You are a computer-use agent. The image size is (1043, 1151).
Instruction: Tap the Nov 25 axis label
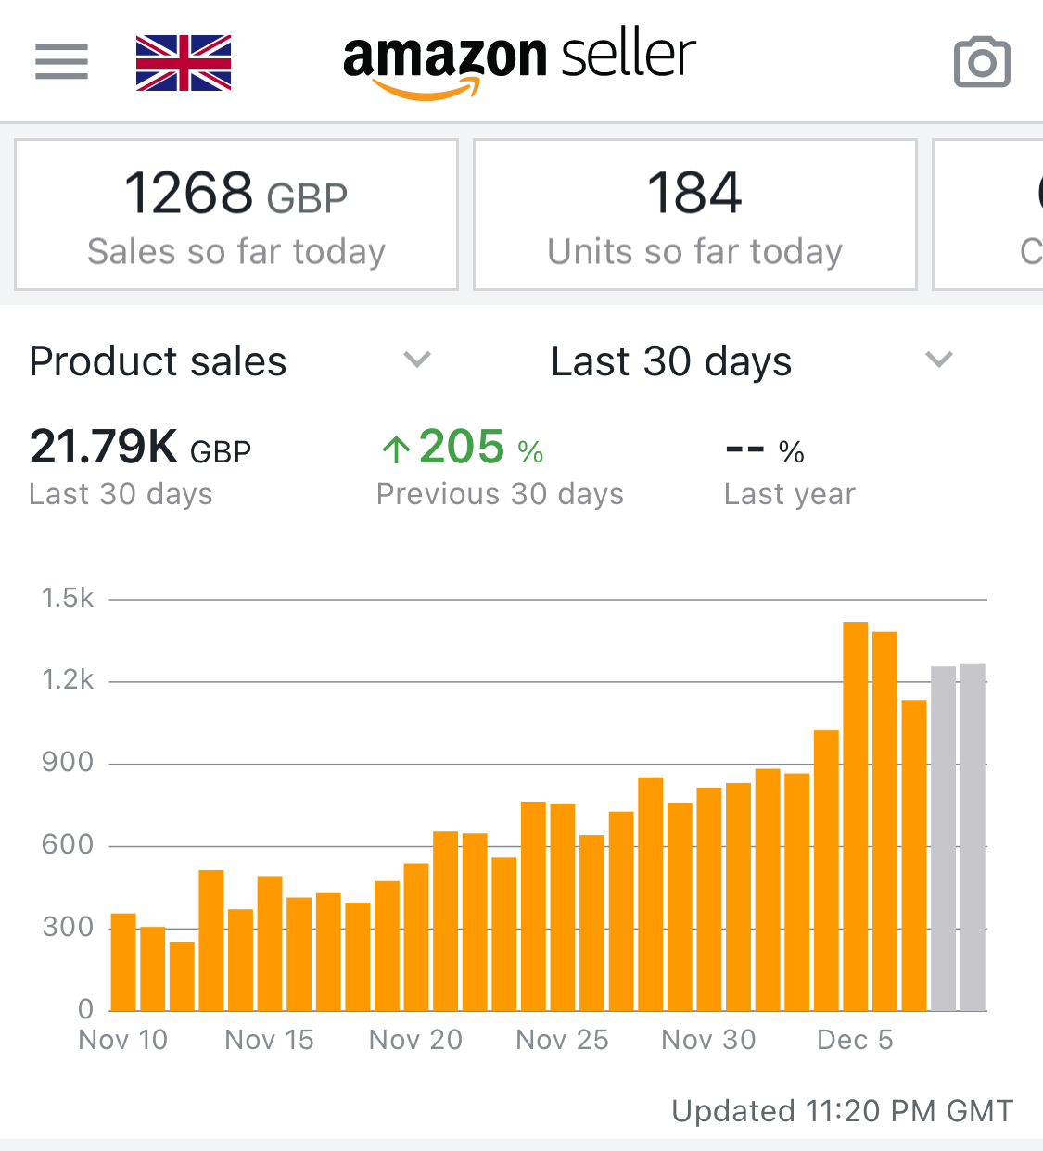[x=562, y=1040]
